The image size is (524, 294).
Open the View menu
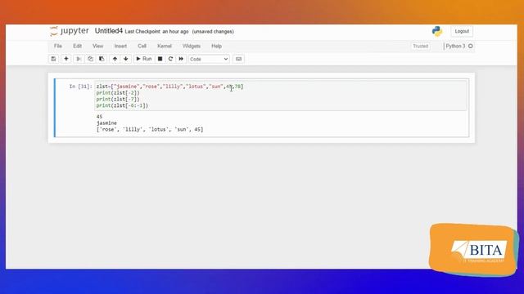[97, 46]
